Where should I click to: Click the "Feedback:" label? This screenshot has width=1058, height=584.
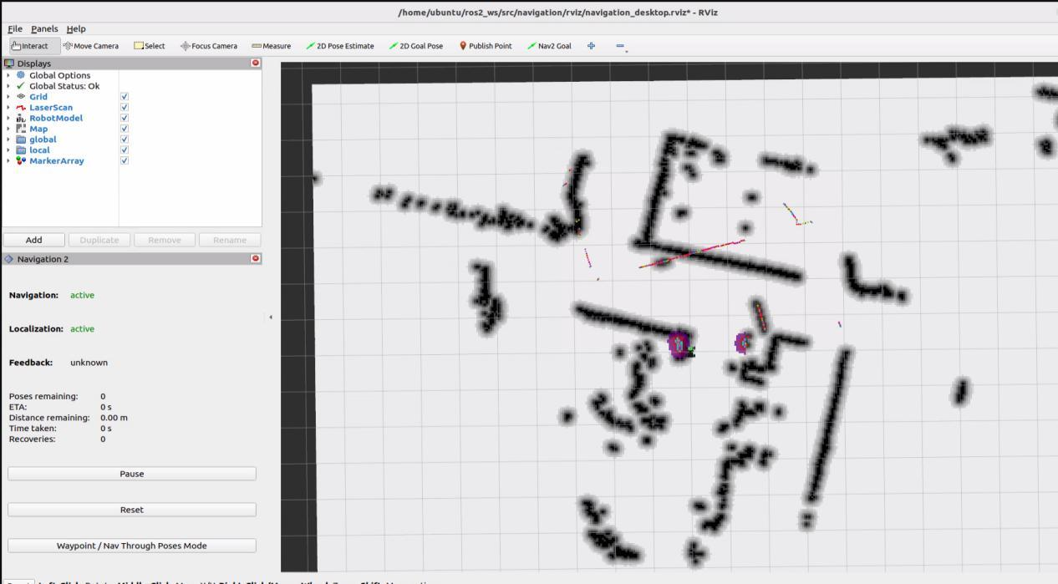(x=31, y=363)
